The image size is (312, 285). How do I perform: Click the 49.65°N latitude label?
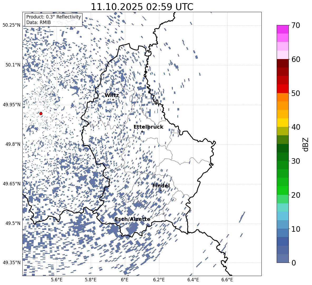pos(12,183)
